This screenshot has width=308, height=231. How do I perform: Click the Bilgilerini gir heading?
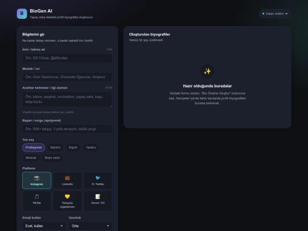(34, 34)
